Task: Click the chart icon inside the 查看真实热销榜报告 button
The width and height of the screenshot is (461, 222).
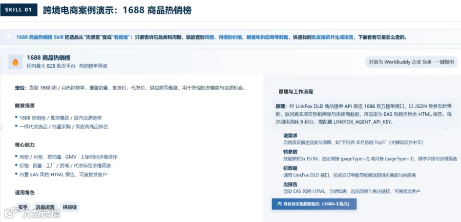Action: click(x=280, y=204)
